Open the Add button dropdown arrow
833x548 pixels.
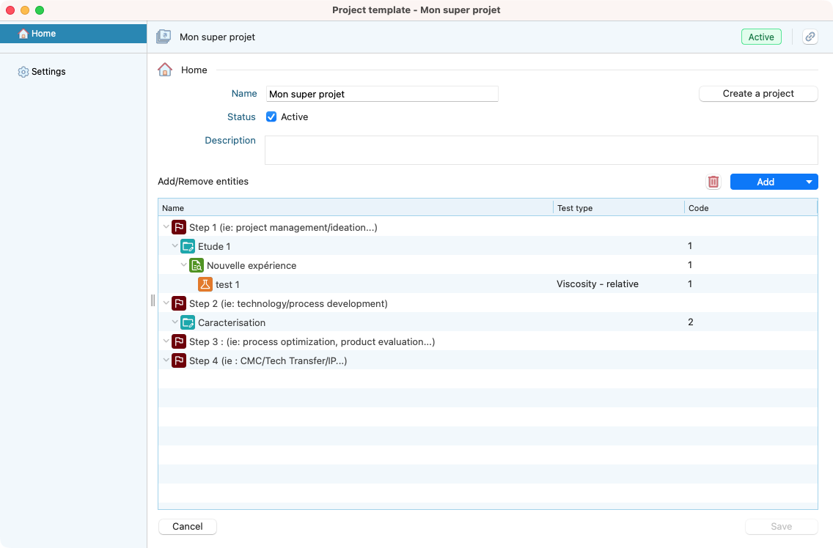click(x=809, y=182)
